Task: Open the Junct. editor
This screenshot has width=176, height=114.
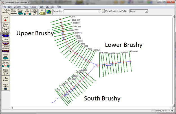Action: tap(5, 19)
